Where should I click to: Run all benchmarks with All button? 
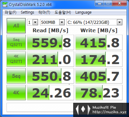(x=16, y=26)
